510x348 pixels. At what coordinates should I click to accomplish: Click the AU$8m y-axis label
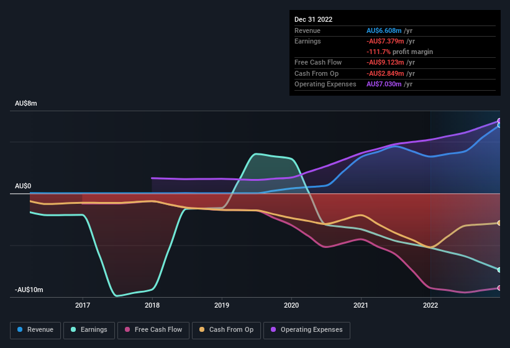tap(26, 103)
